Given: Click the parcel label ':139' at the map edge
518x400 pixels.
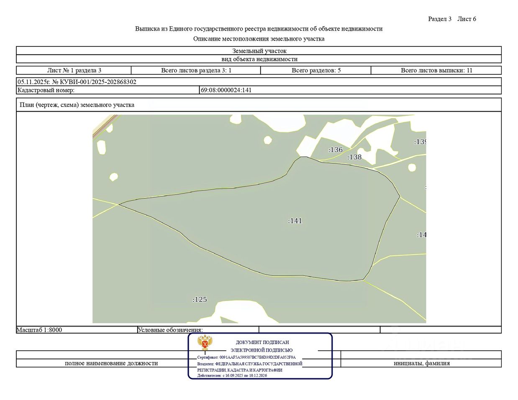Looking at the screenshot, I should pos(420,142).
